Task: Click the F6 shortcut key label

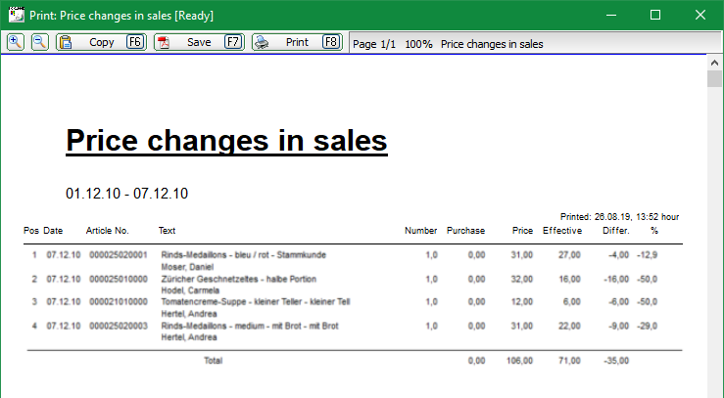Action: pos(135,42)
